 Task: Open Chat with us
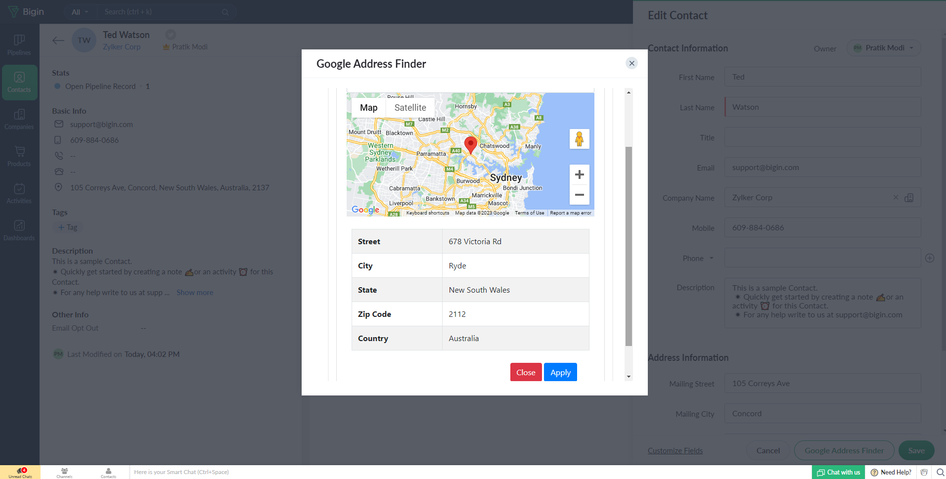(x=838, y=472)
